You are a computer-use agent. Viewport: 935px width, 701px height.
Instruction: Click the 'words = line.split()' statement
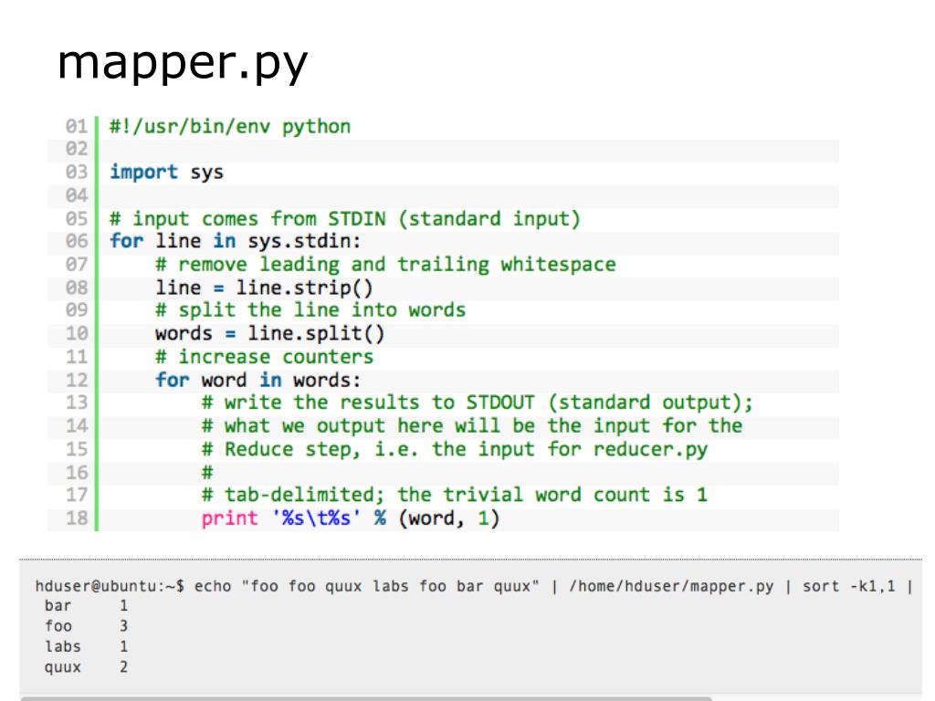coord(269,334)
